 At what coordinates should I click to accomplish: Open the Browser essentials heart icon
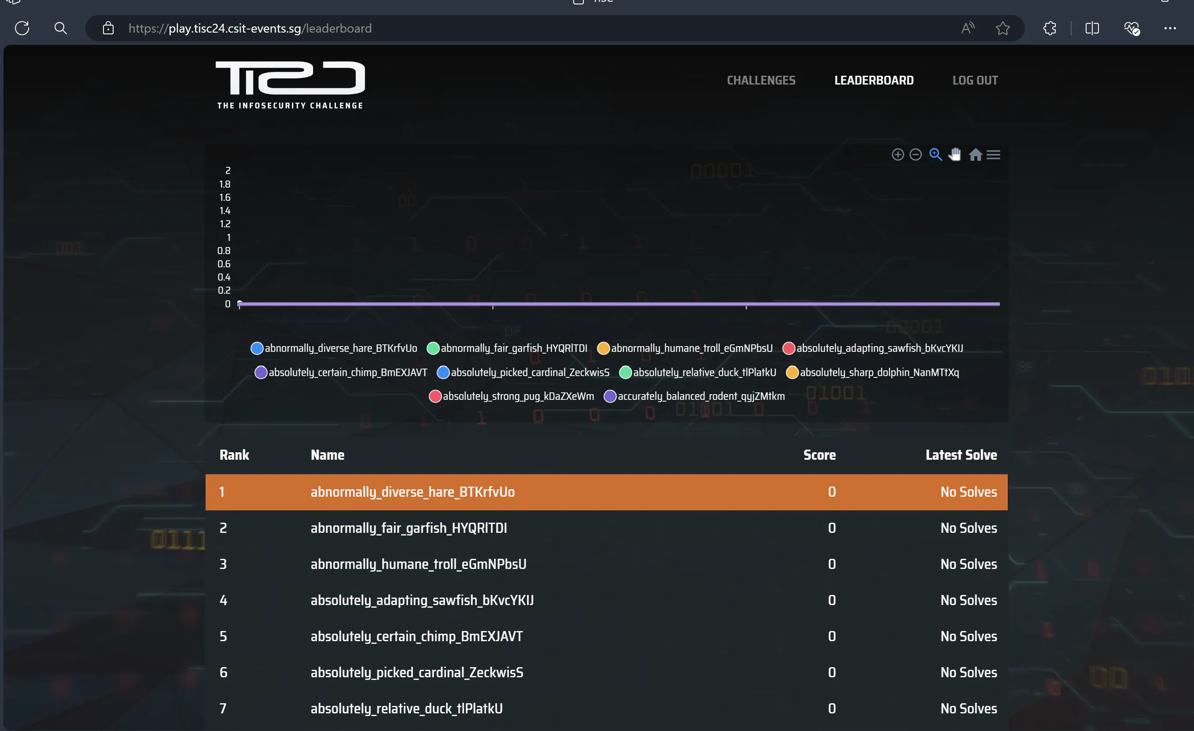[x=1132, y=28]
